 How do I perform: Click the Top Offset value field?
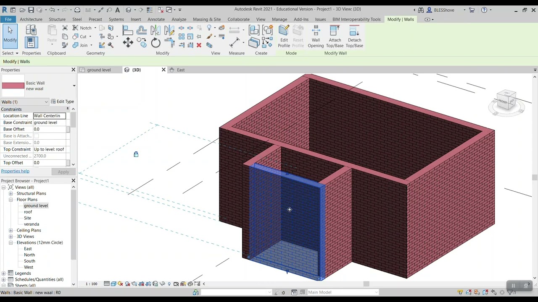pyautogui.click(x=50, y=163)
